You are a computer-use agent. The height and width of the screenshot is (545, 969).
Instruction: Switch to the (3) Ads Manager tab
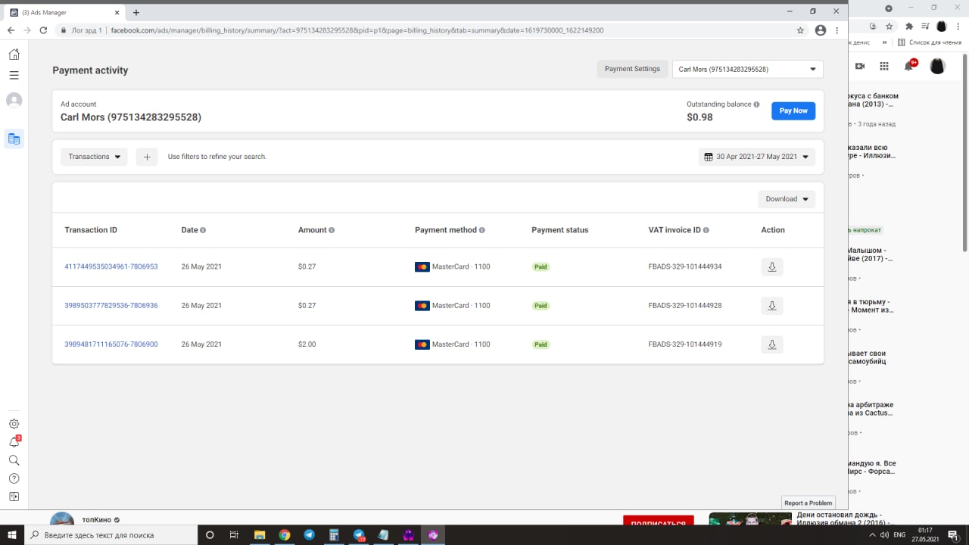[x=64, y=12]
